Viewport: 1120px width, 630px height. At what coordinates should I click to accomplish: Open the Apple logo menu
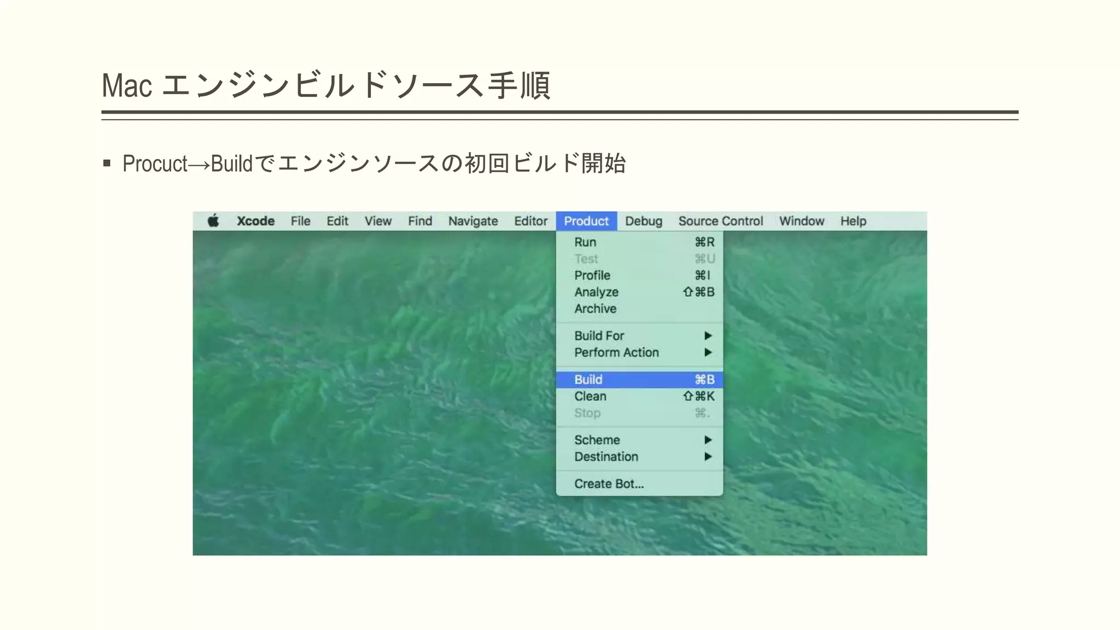(x=213, y=221)
